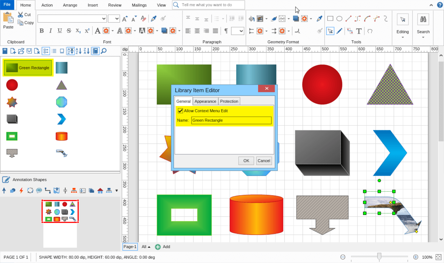
Task: Click the Sort Ascending icon in library toolbar
Action: 78,51
